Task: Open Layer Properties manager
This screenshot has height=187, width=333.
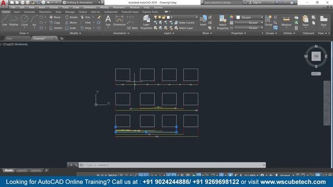Action: coord(146,22)
